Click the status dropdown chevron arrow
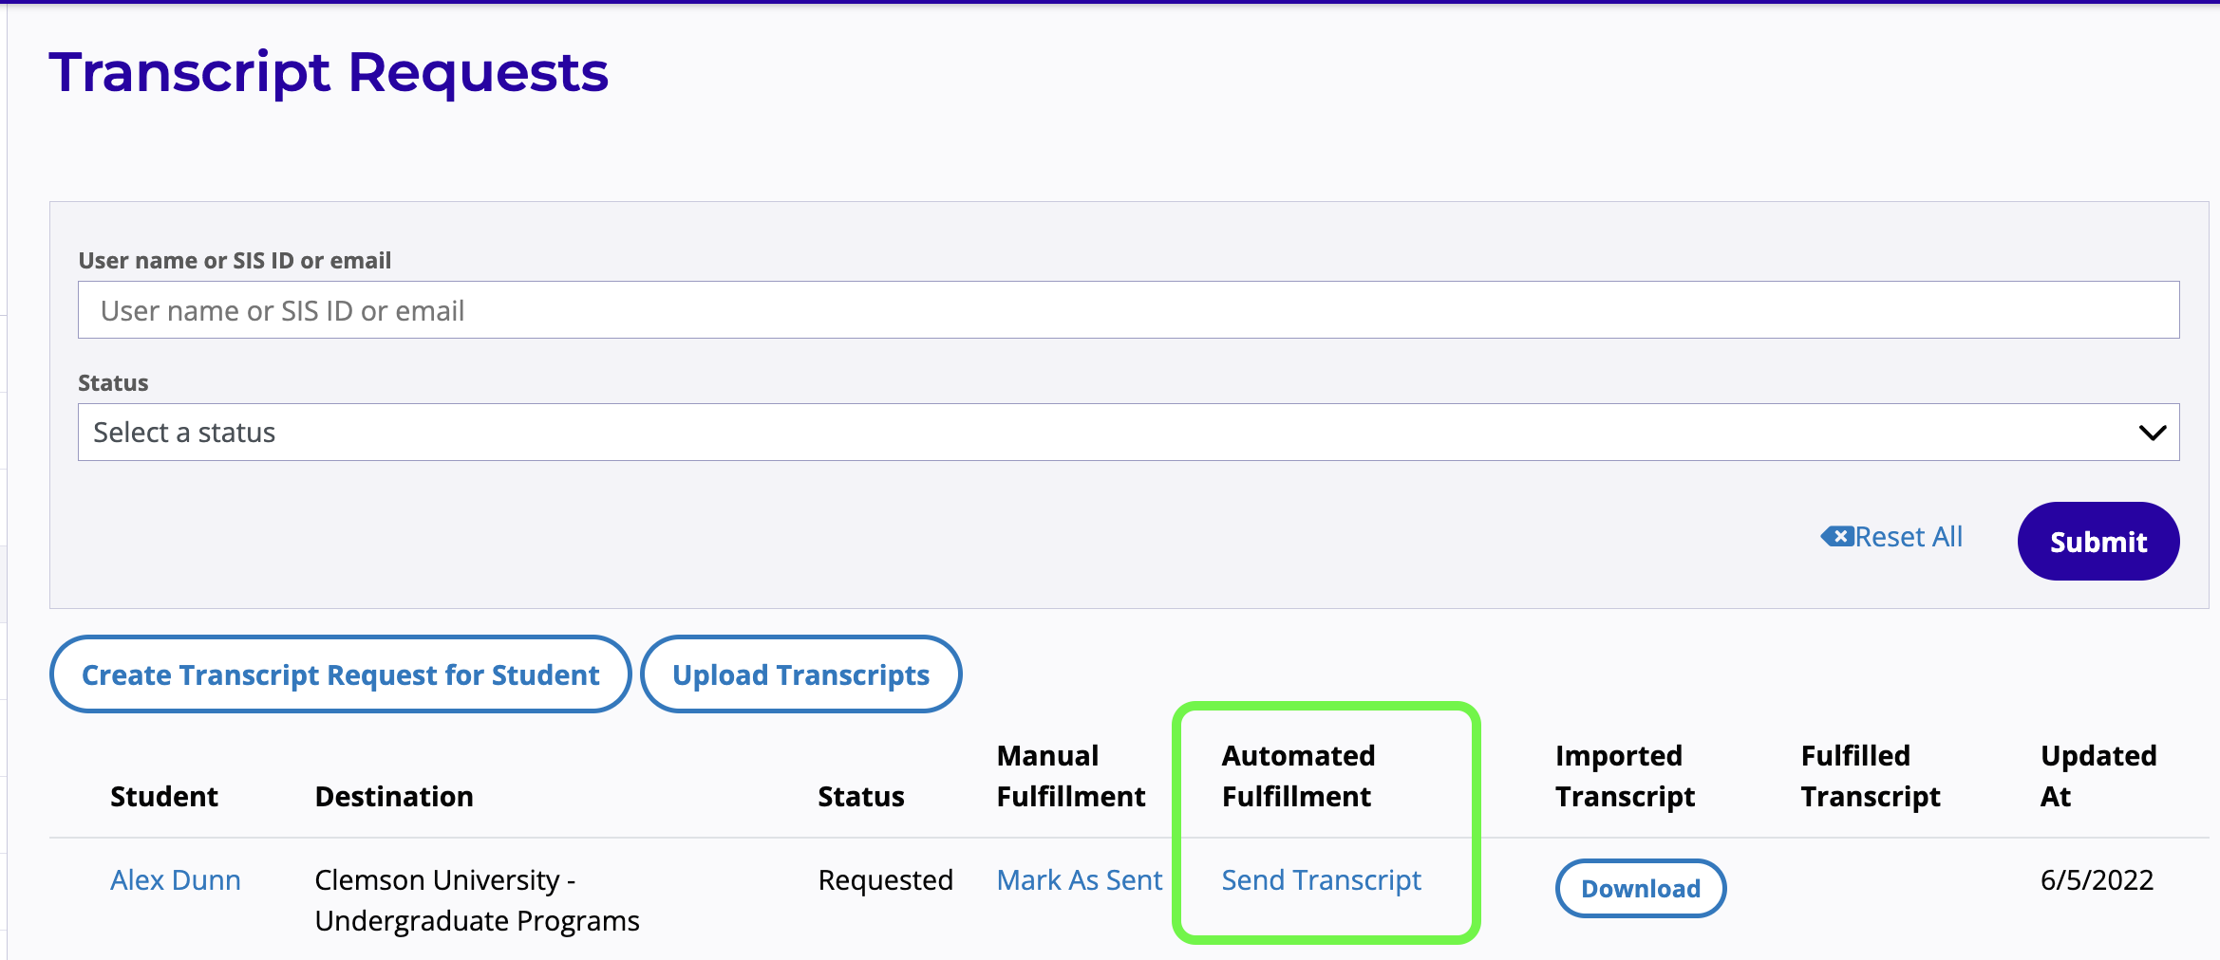This screenshot has height=960, width=2220. coord(2151,432)
